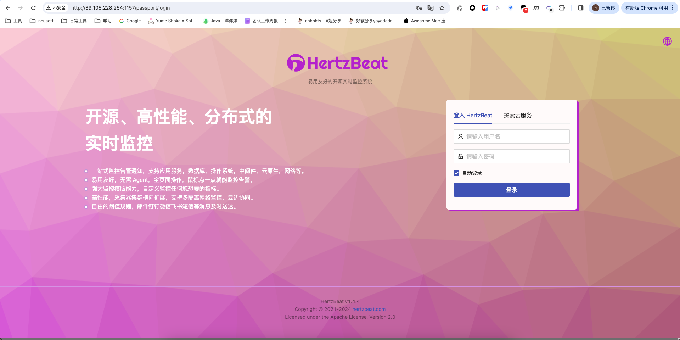Open the 团队工作周报 bookmark
Viewport: 680px width, 340px height.
click(267, 21)
